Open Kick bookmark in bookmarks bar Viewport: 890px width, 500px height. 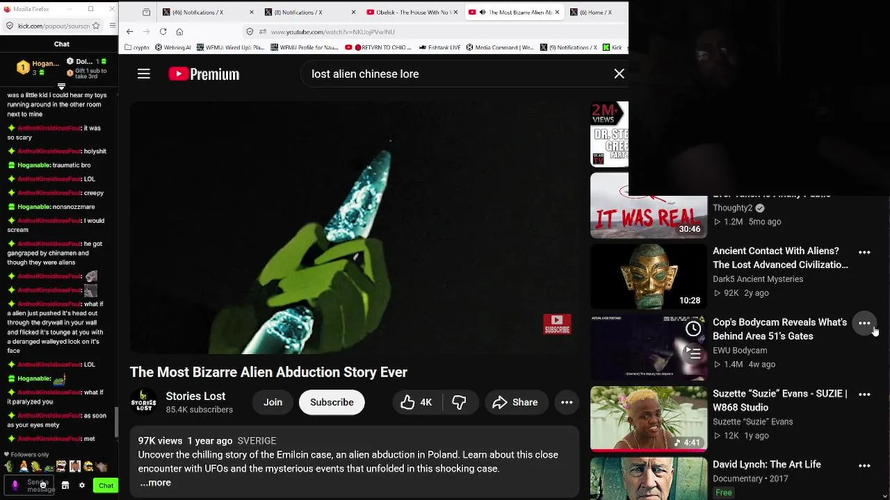613,48
